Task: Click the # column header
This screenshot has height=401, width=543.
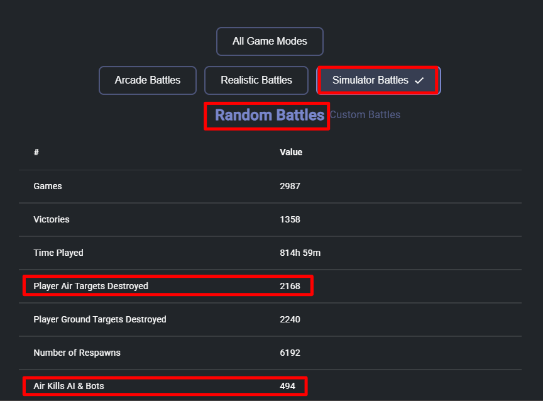Action: point(36,152)
